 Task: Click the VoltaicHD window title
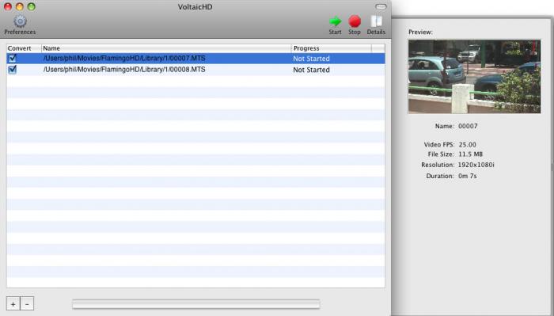[195, 7]
